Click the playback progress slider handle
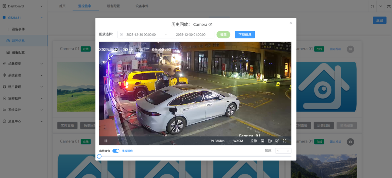Viewport: 392px width, 178px height. (x=99, y=156)
